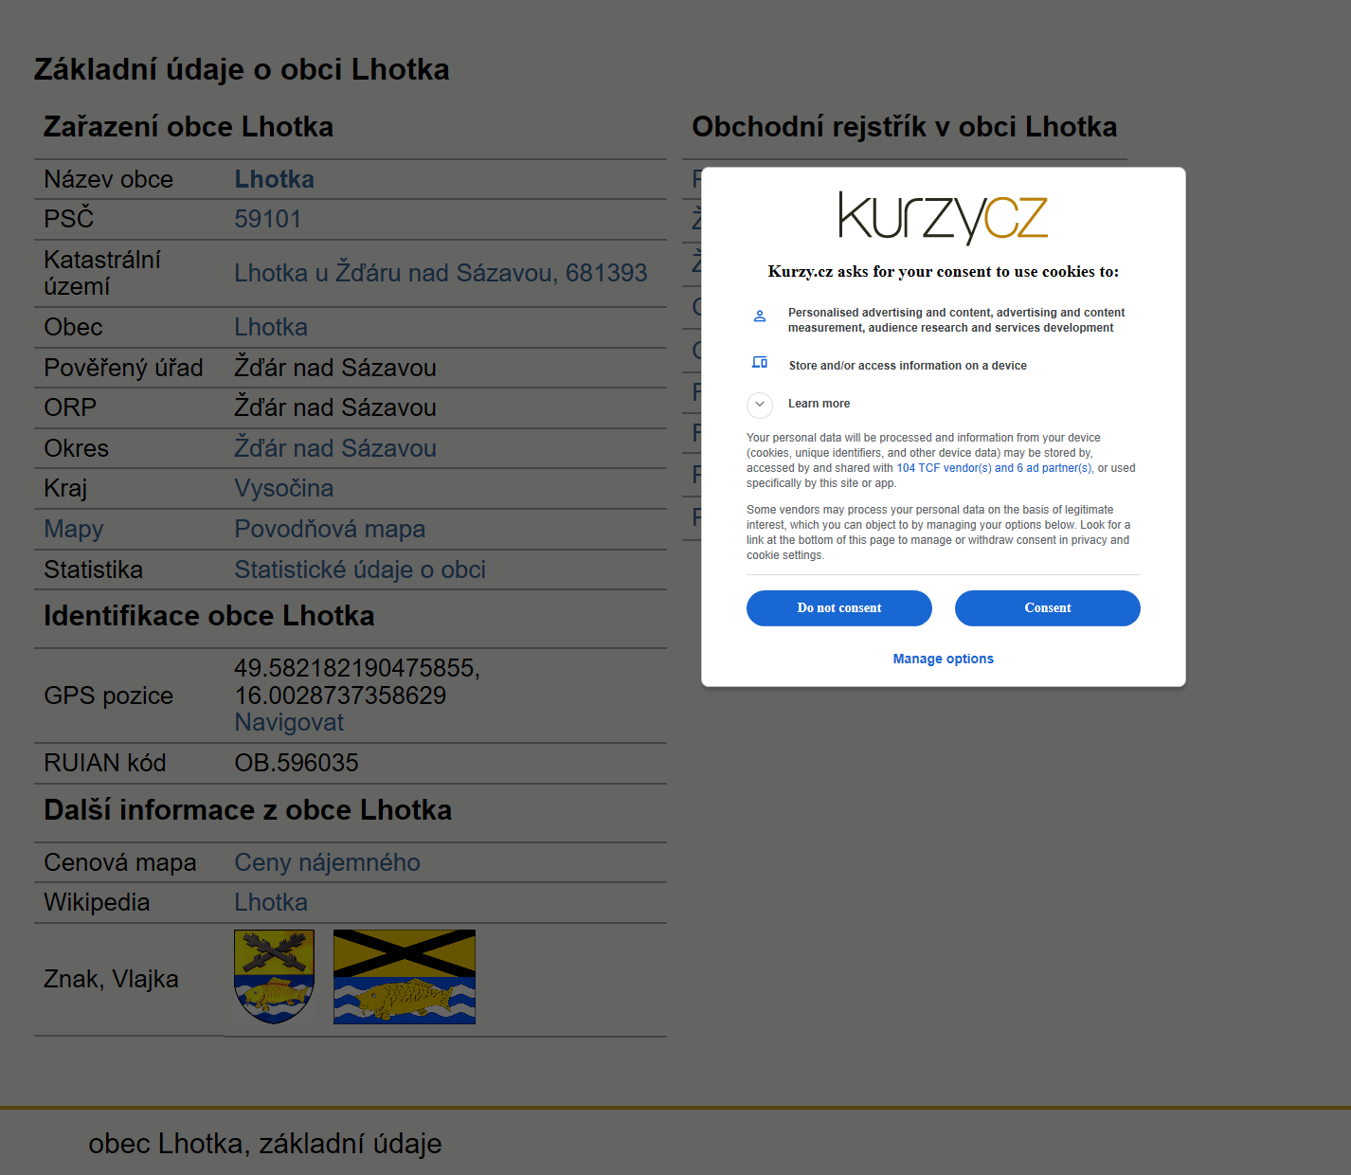Open the Wikipedia Lhotka link
The width and height of the screenshot is (1351, 1175).
(x=271, y=902)
